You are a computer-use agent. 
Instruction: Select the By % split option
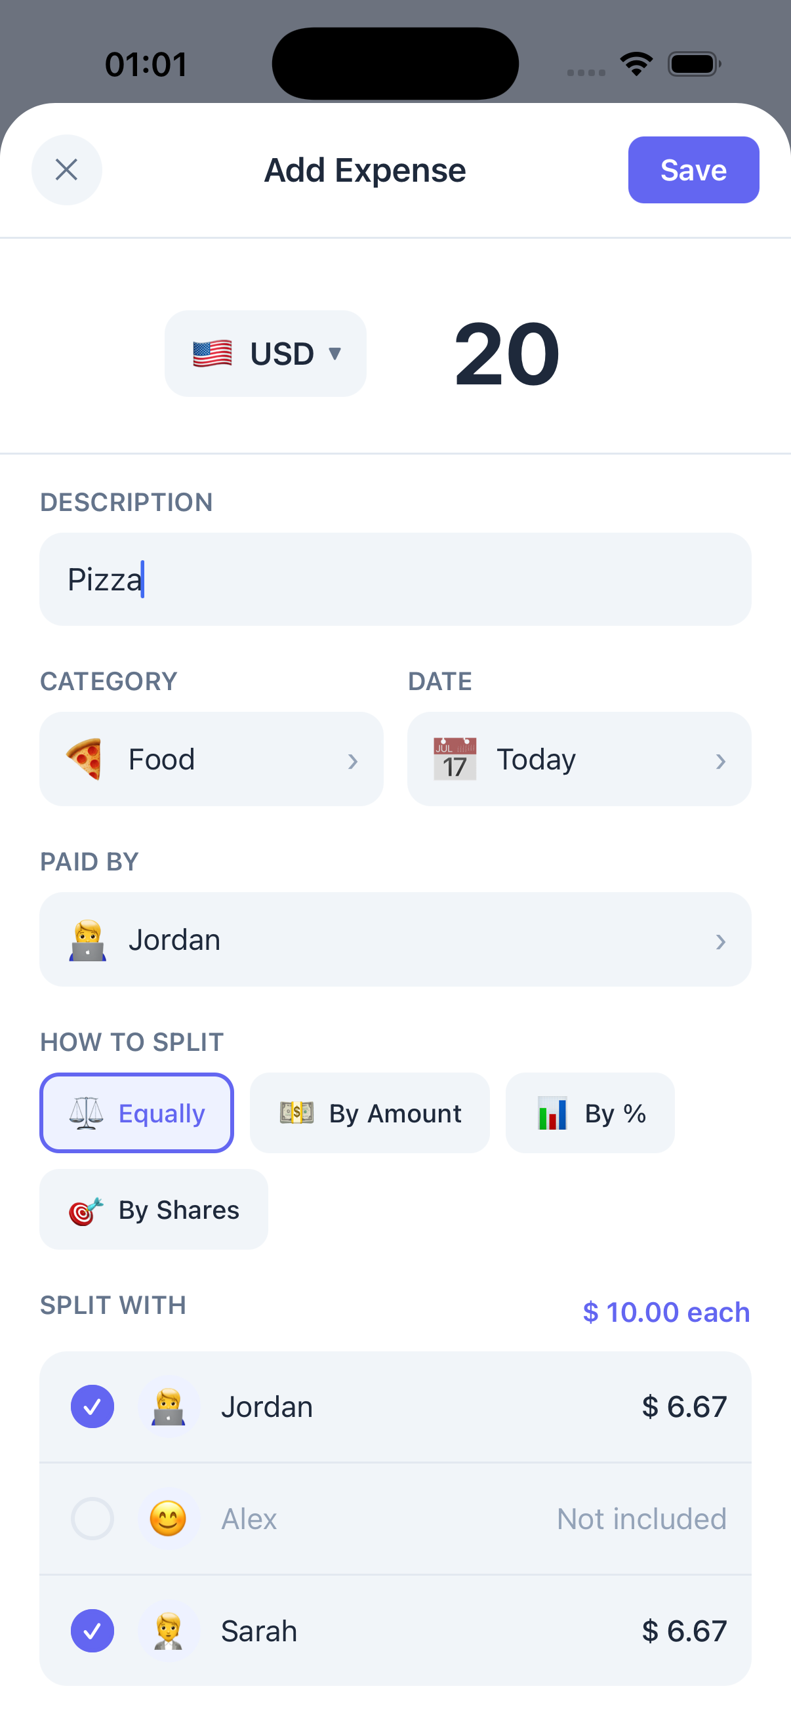click(590, 1113)
